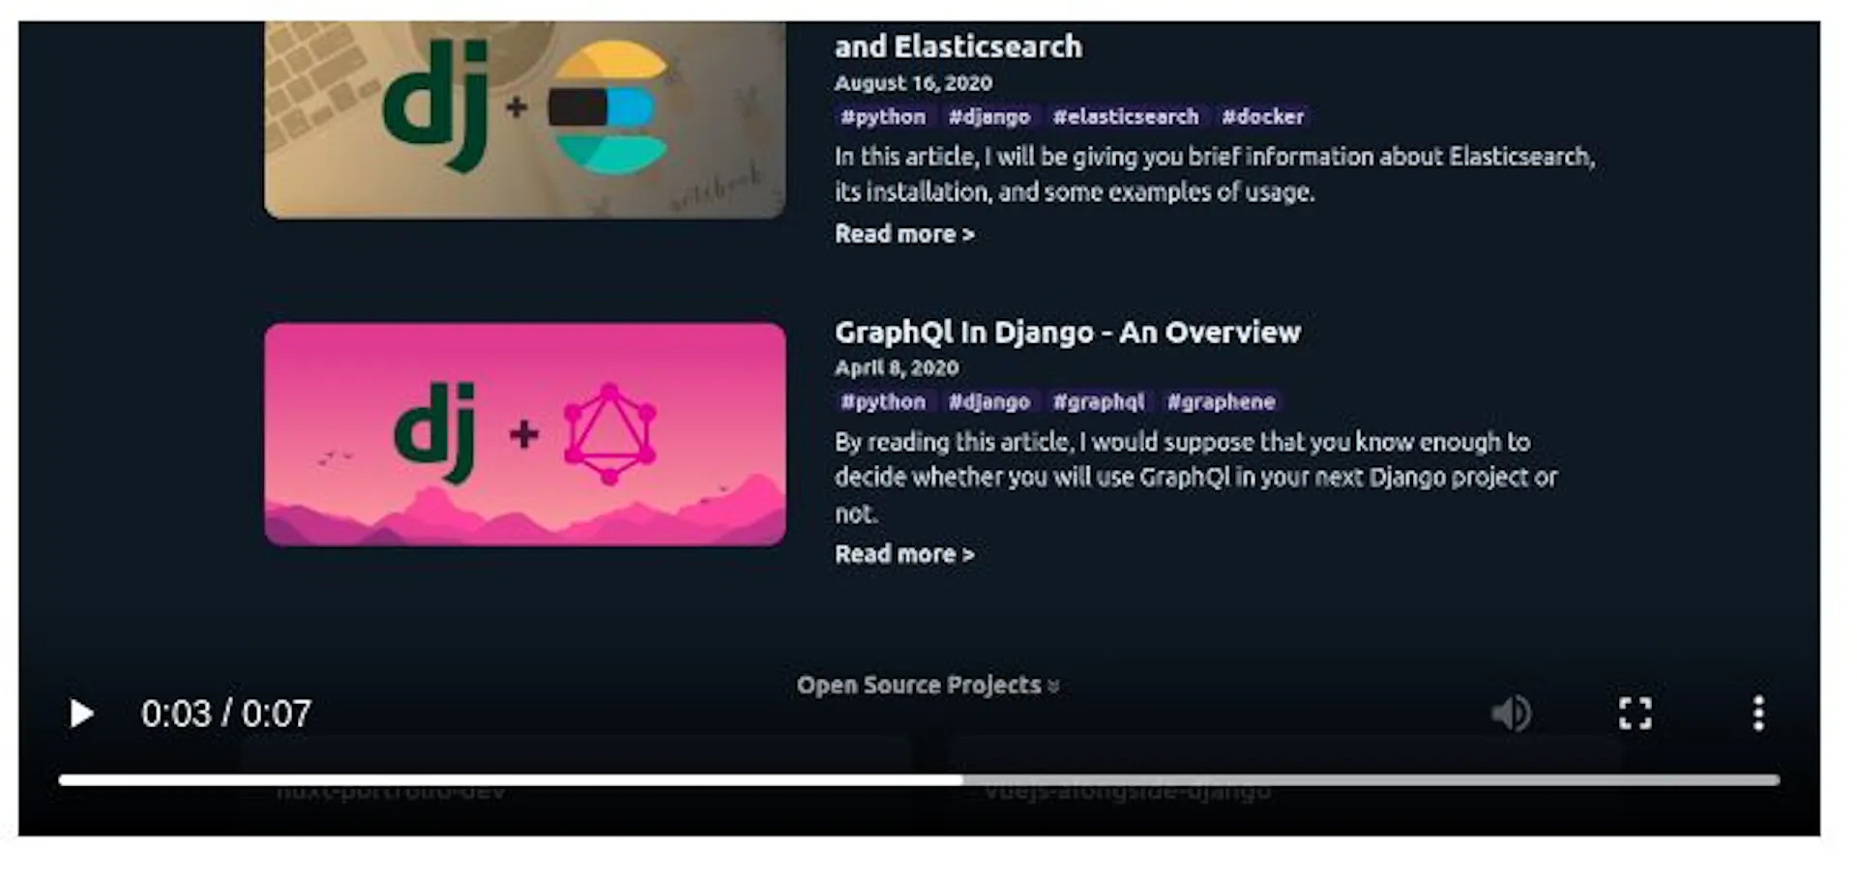The image size is (1857, 878).
Task: Click #python tag on GraphQL article
Action: 883,402
